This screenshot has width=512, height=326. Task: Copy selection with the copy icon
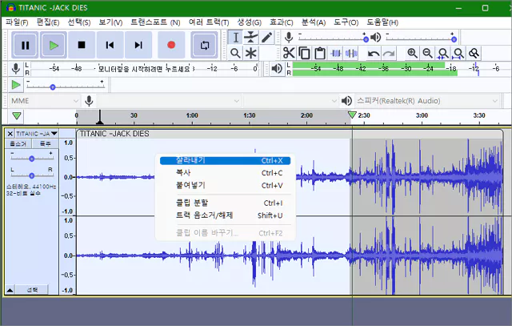pos(304,53)
